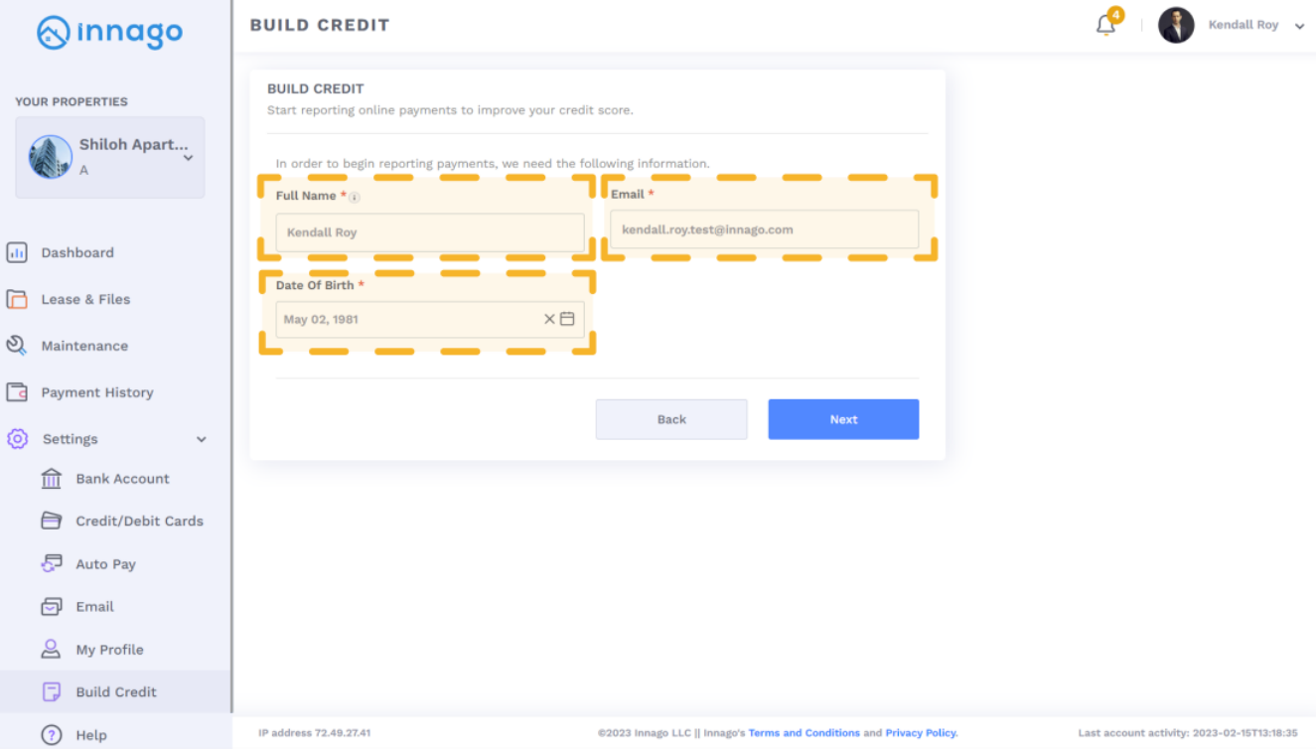This screenshot has height=755, width=1316.
Task: Click the Auto Pay icon
Action: point(51,563)
